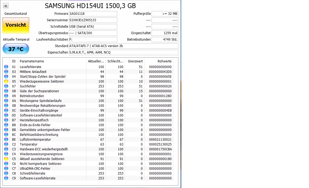Click status orb for Start/Stopp-Zyklen der Spindel
The image size is (309, 188).
point(6,76)
